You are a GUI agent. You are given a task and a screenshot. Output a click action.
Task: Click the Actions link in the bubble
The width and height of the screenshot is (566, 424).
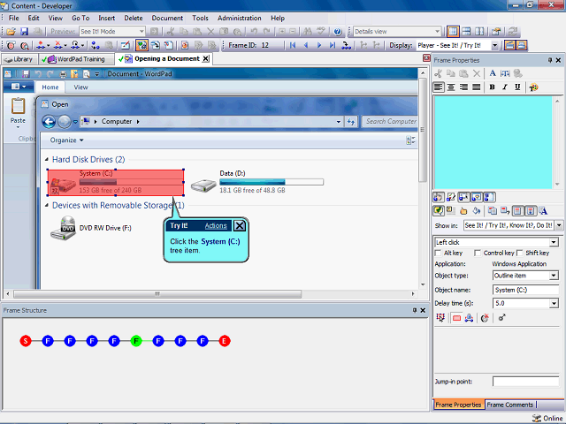(216, 226)
